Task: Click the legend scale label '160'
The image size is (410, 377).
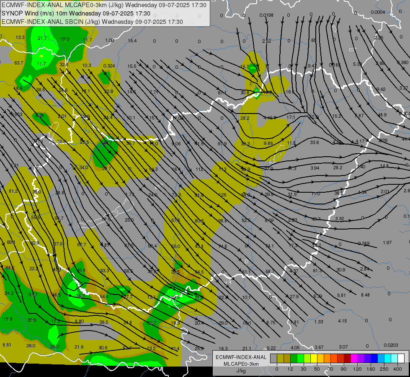Action: [x=371, y=369]
